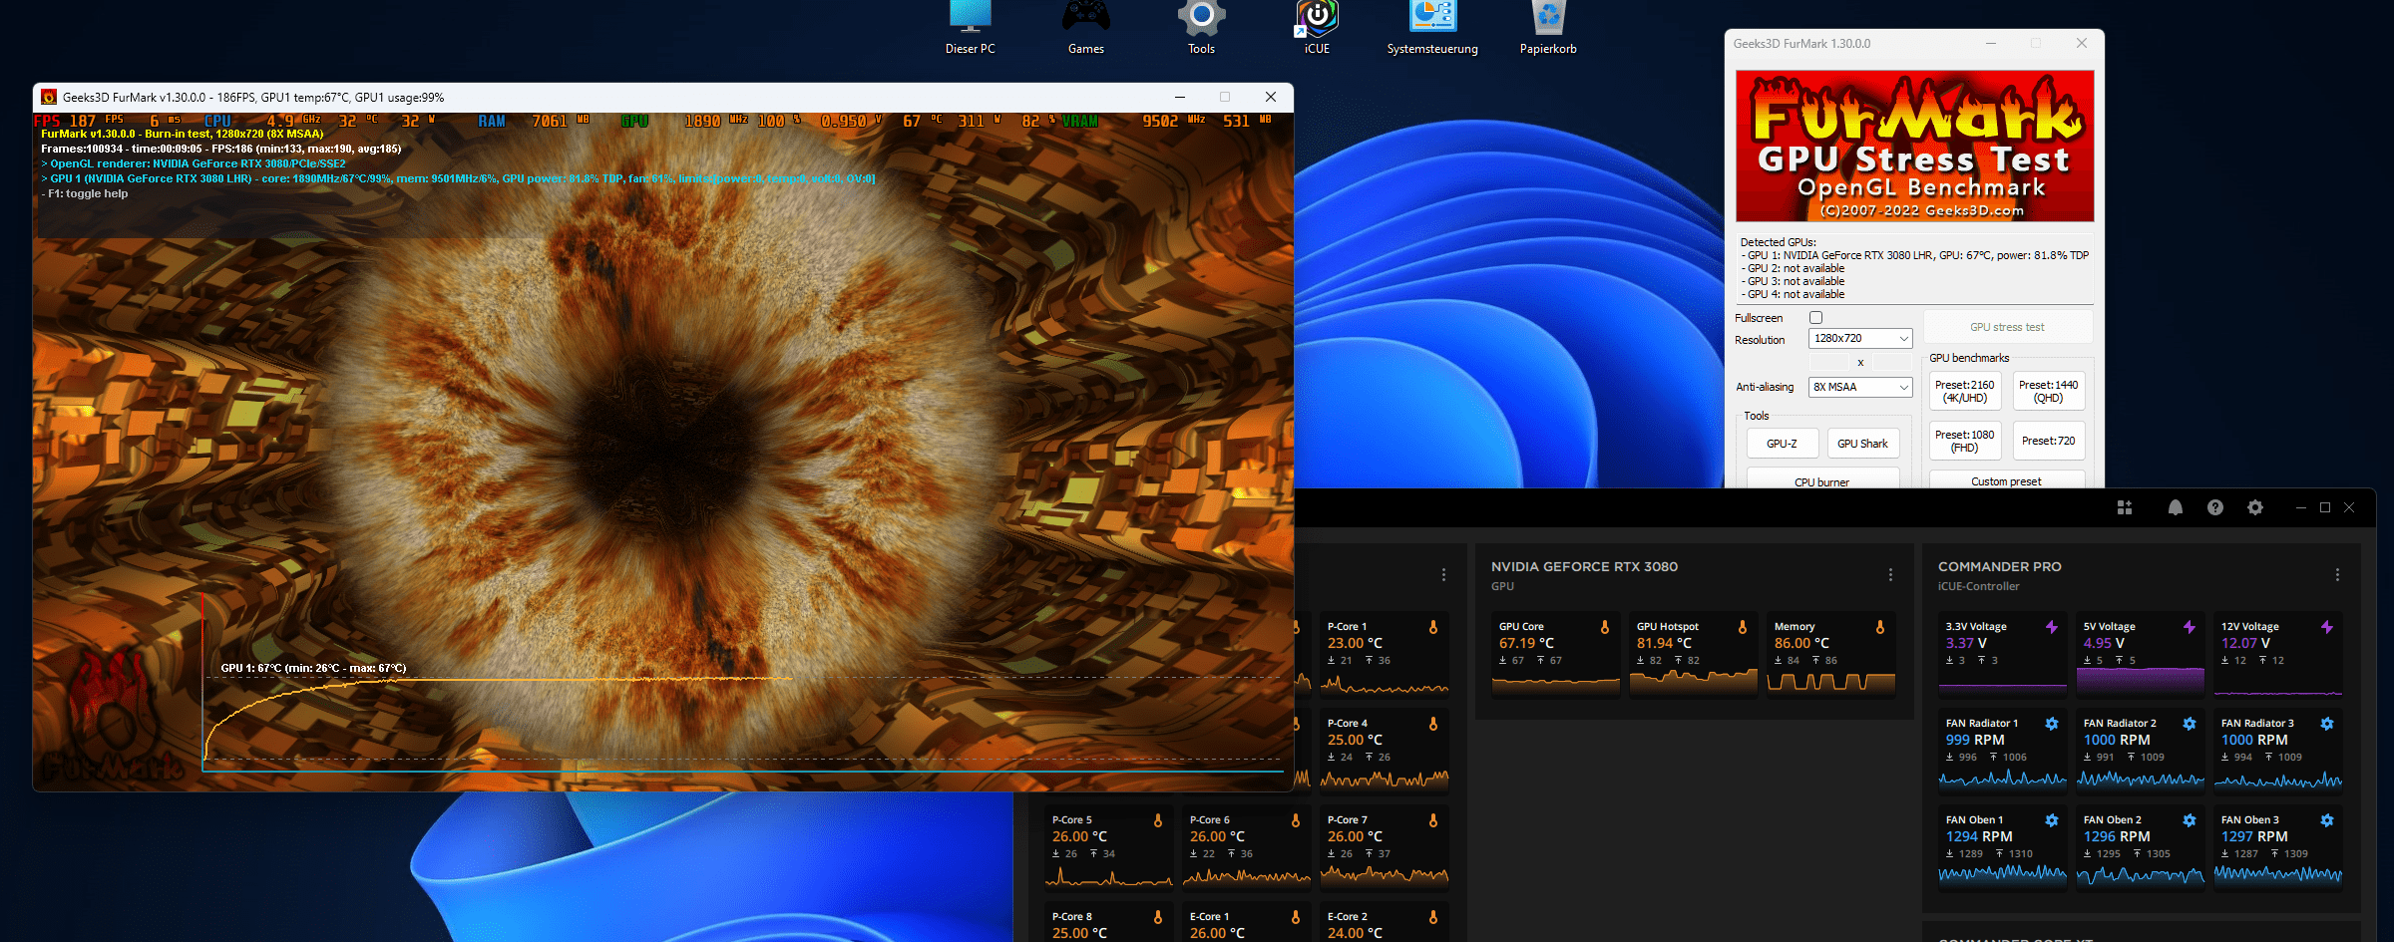Click thermometer icon on E-Core 2 card

(1433, 917)
